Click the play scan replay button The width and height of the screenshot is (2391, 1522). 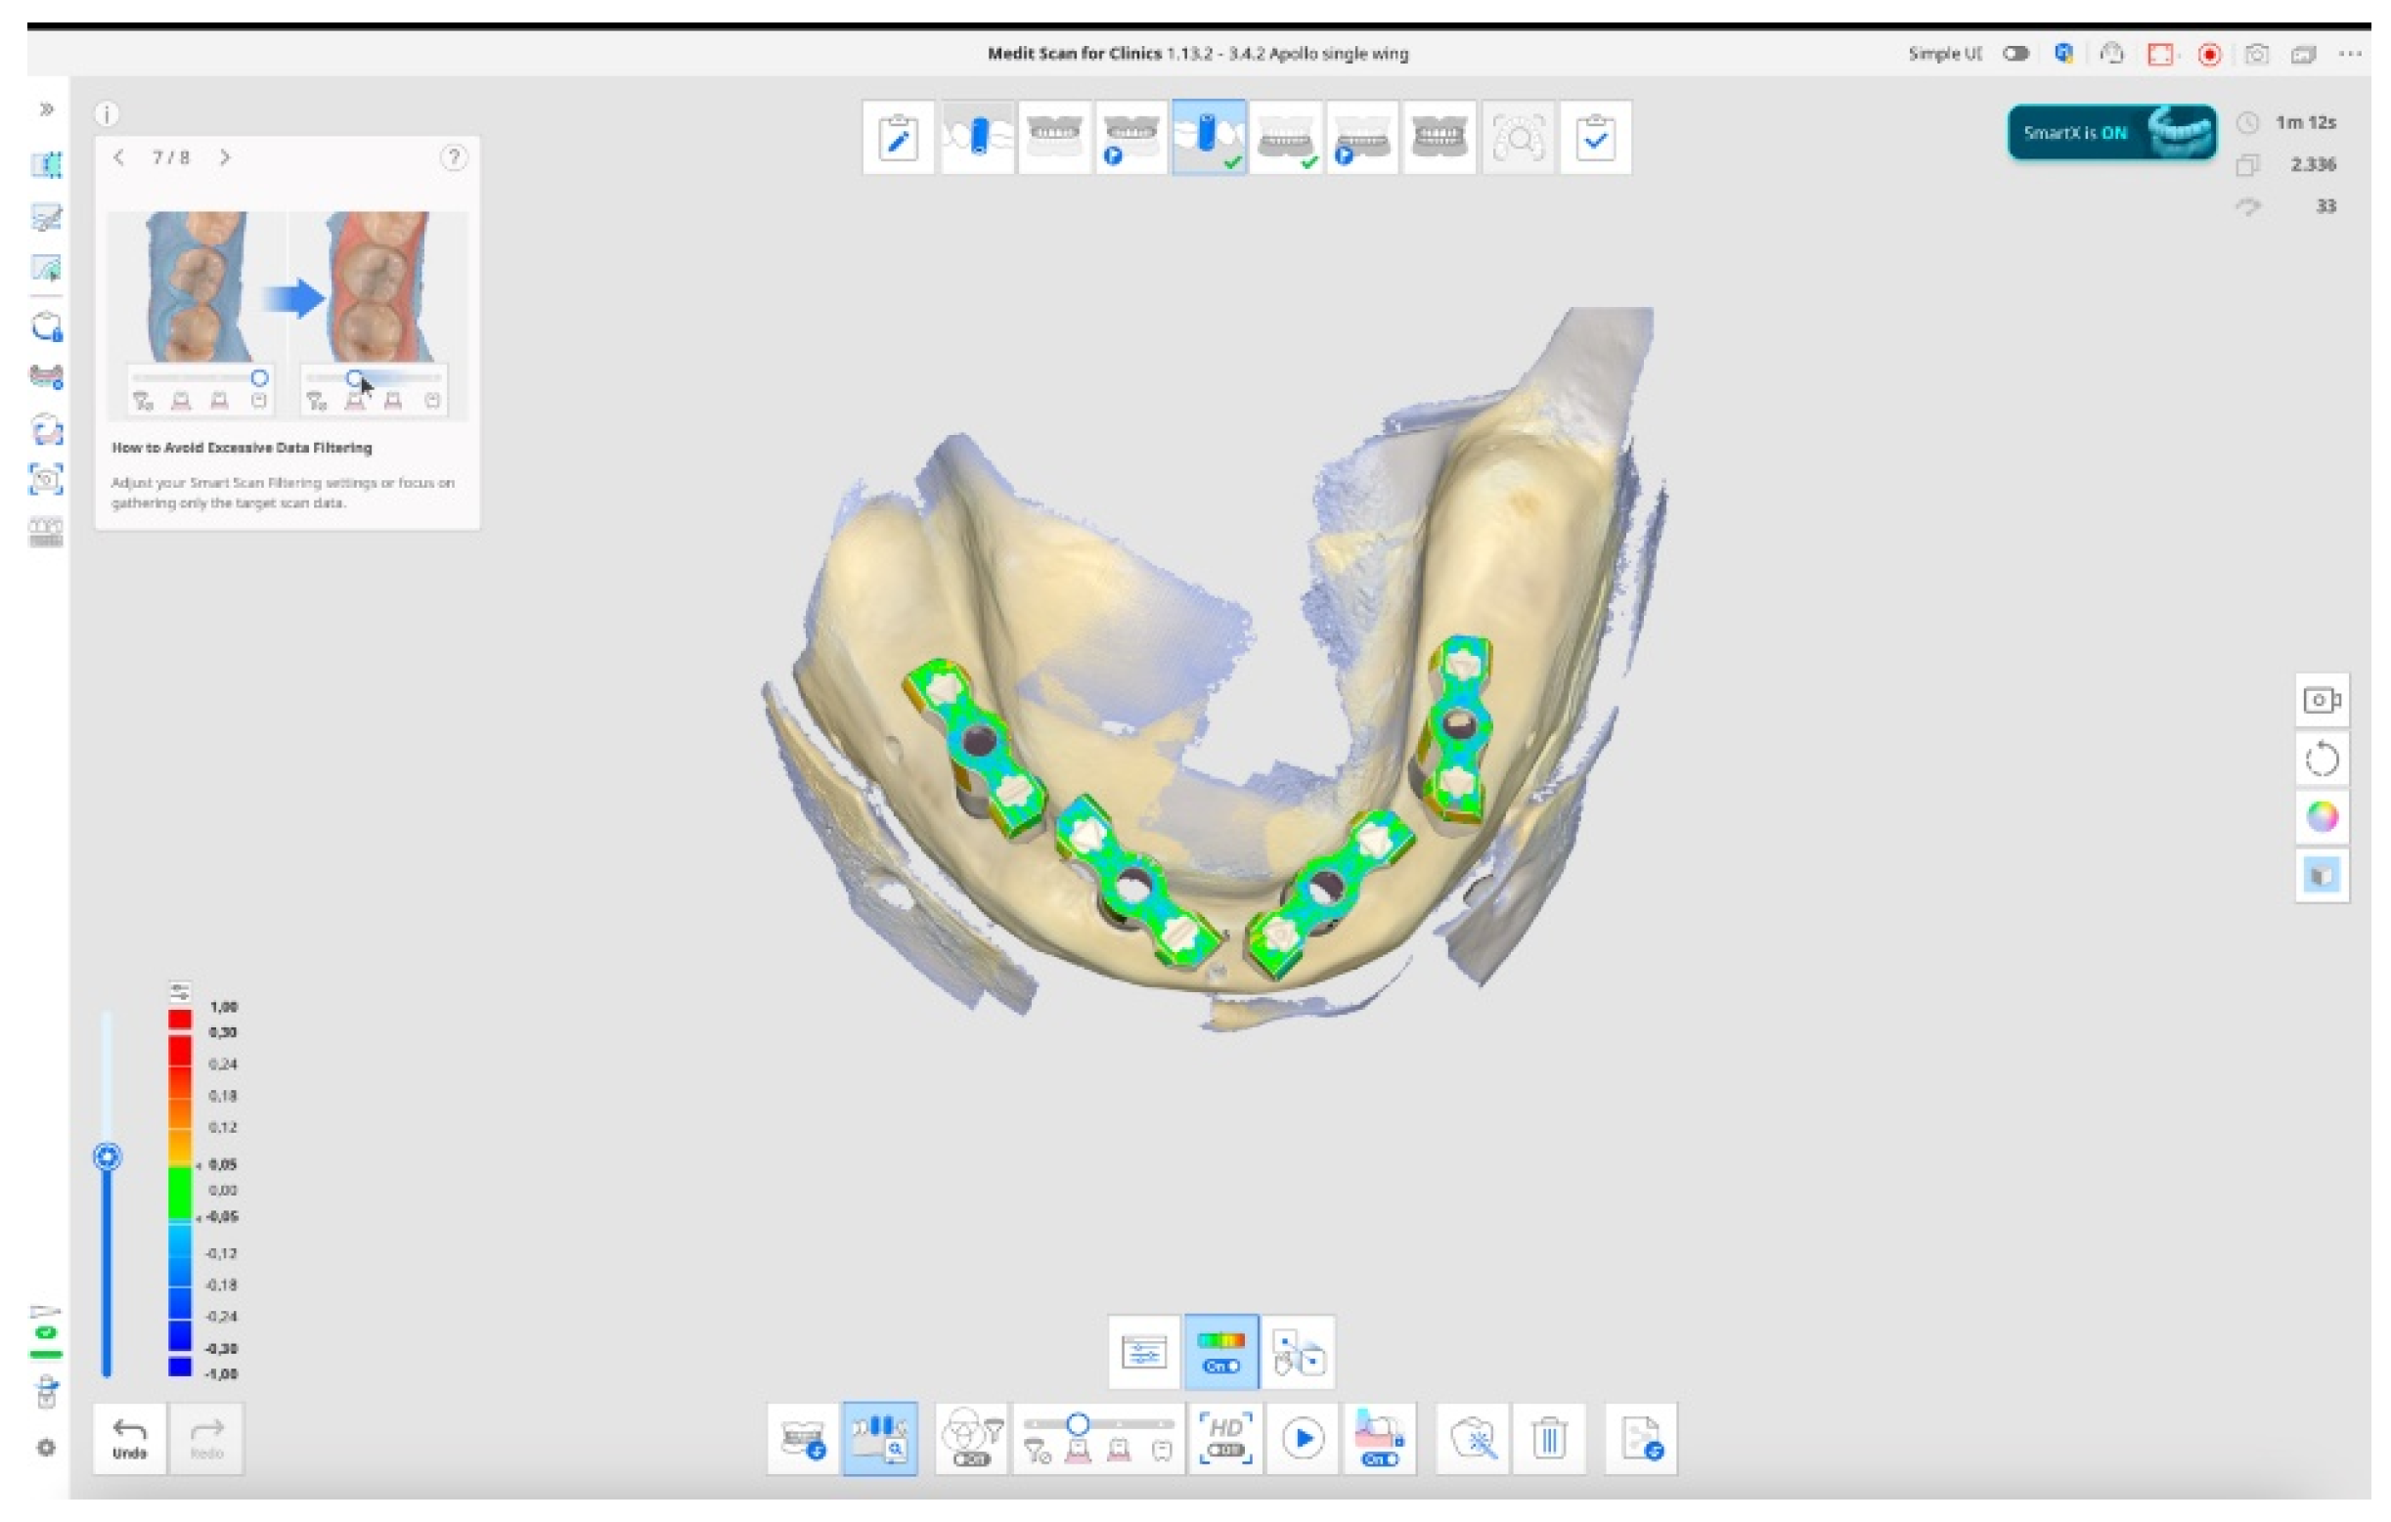1303,1439
